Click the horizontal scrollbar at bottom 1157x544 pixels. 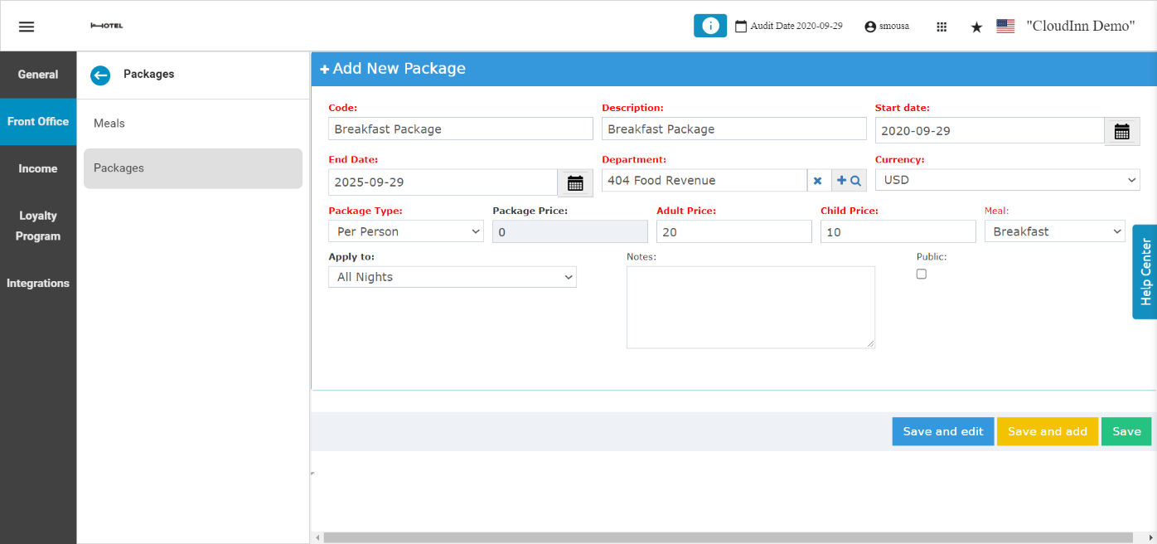coord(728,537)
